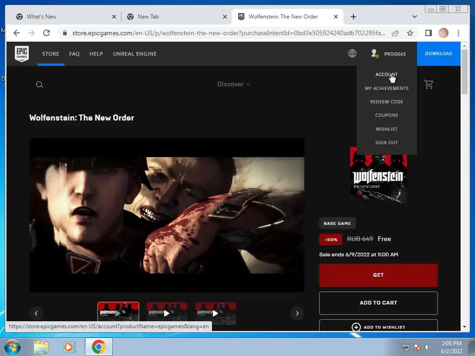Click the -100% discount badge
This screenshot has width=475, height=356.
tap(330, 240)
